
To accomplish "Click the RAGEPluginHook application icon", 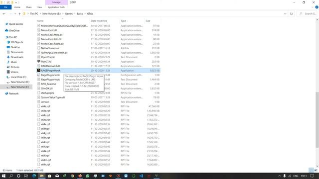I will click(x=38, y=71).
